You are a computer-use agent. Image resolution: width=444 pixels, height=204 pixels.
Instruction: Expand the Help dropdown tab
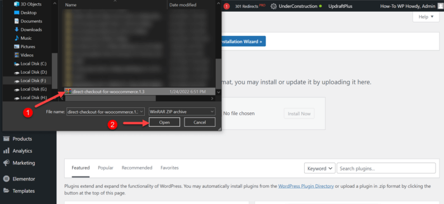pos(426,17)
